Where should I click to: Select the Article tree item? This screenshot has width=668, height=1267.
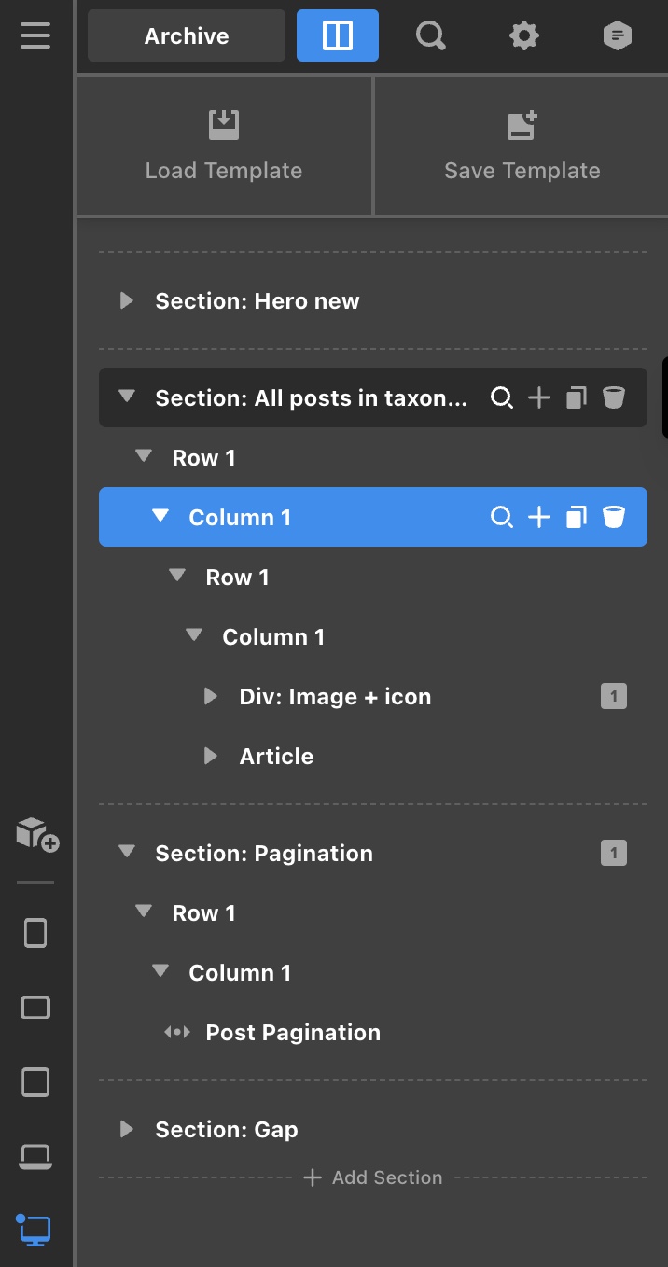276,757
